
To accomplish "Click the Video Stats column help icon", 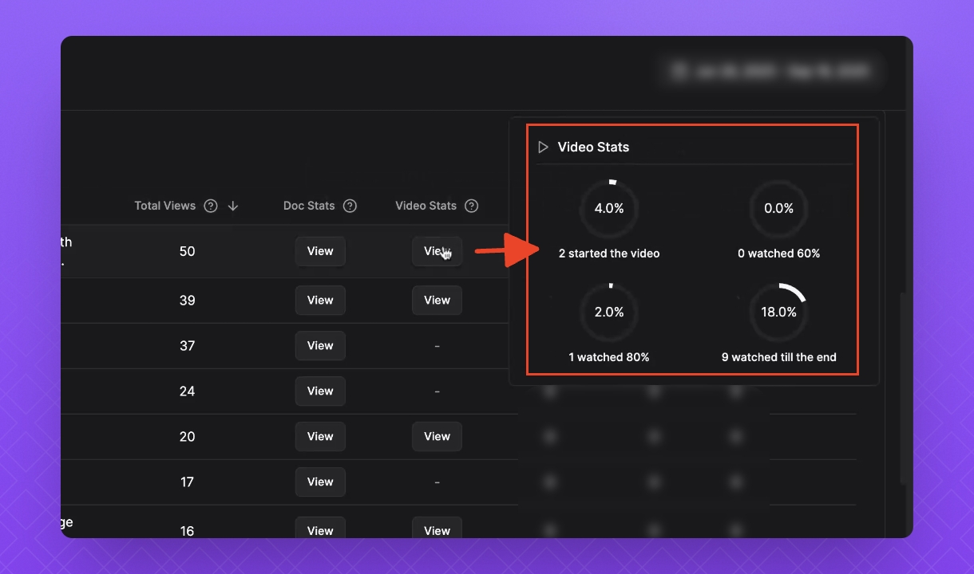I will point(472,206).
